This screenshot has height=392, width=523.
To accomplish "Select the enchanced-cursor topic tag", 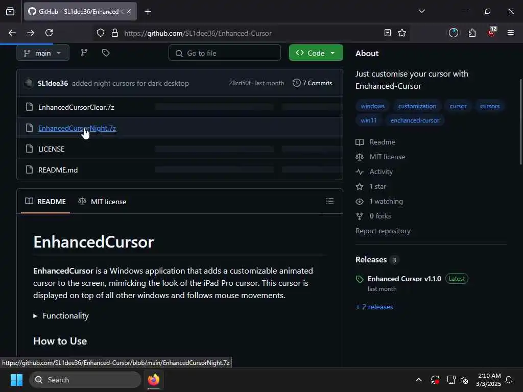I will [415, 120].
